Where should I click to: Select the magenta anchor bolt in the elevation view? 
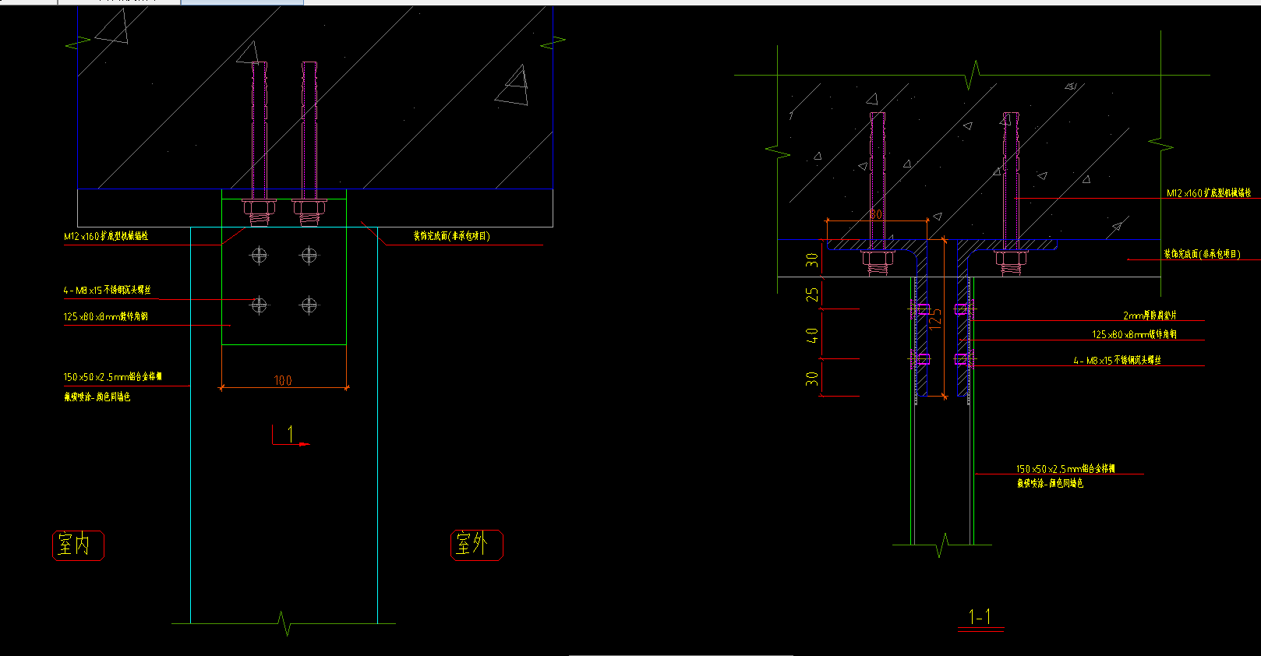click(309, 144)
